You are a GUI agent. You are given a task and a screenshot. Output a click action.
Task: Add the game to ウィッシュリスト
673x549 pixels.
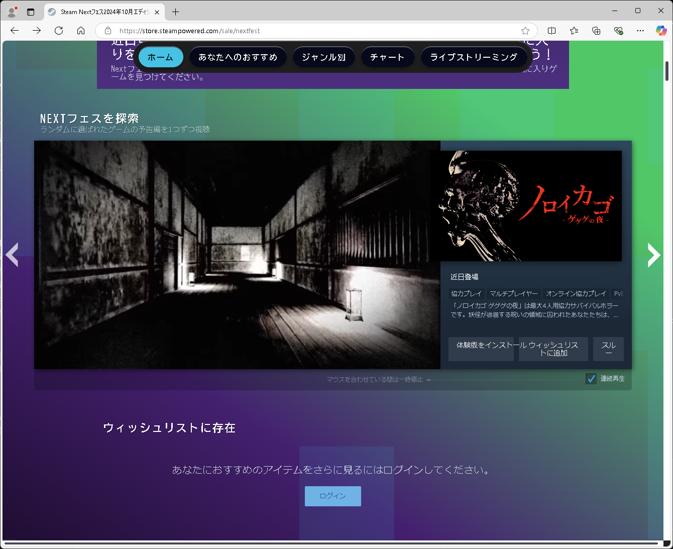(x=553, y=349)
